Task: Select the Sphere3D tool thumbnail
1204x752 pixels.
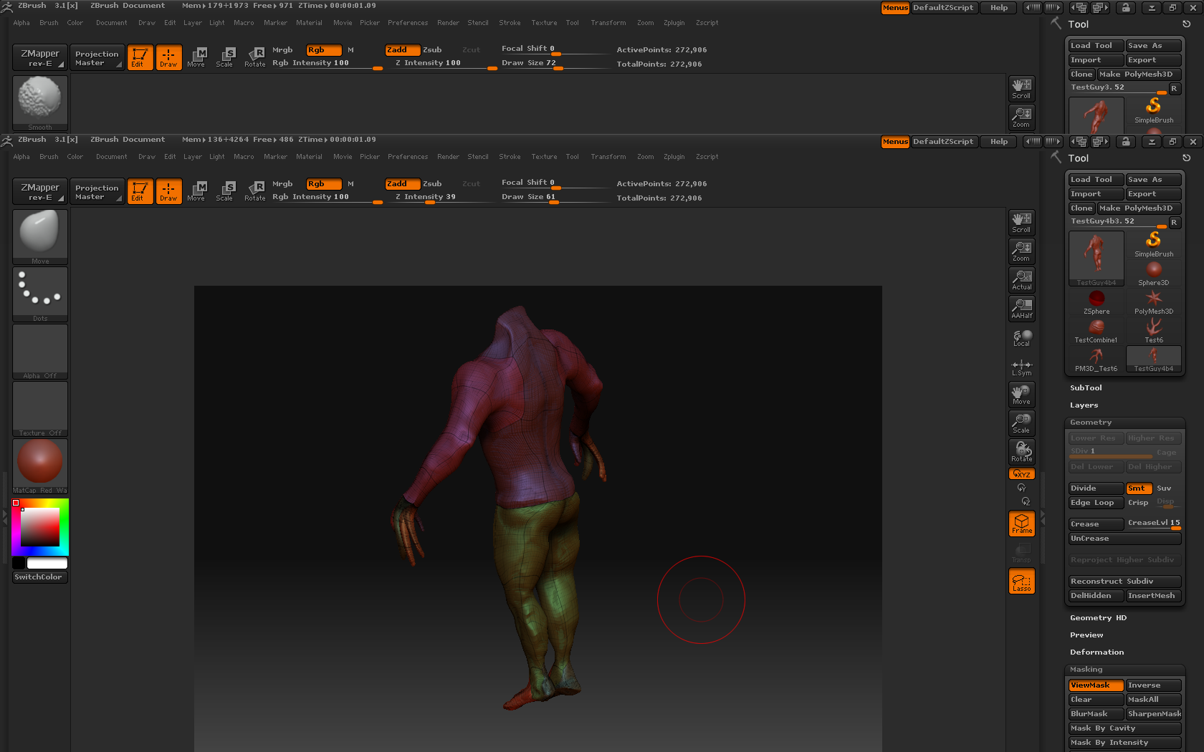Action: point(1153,272)
